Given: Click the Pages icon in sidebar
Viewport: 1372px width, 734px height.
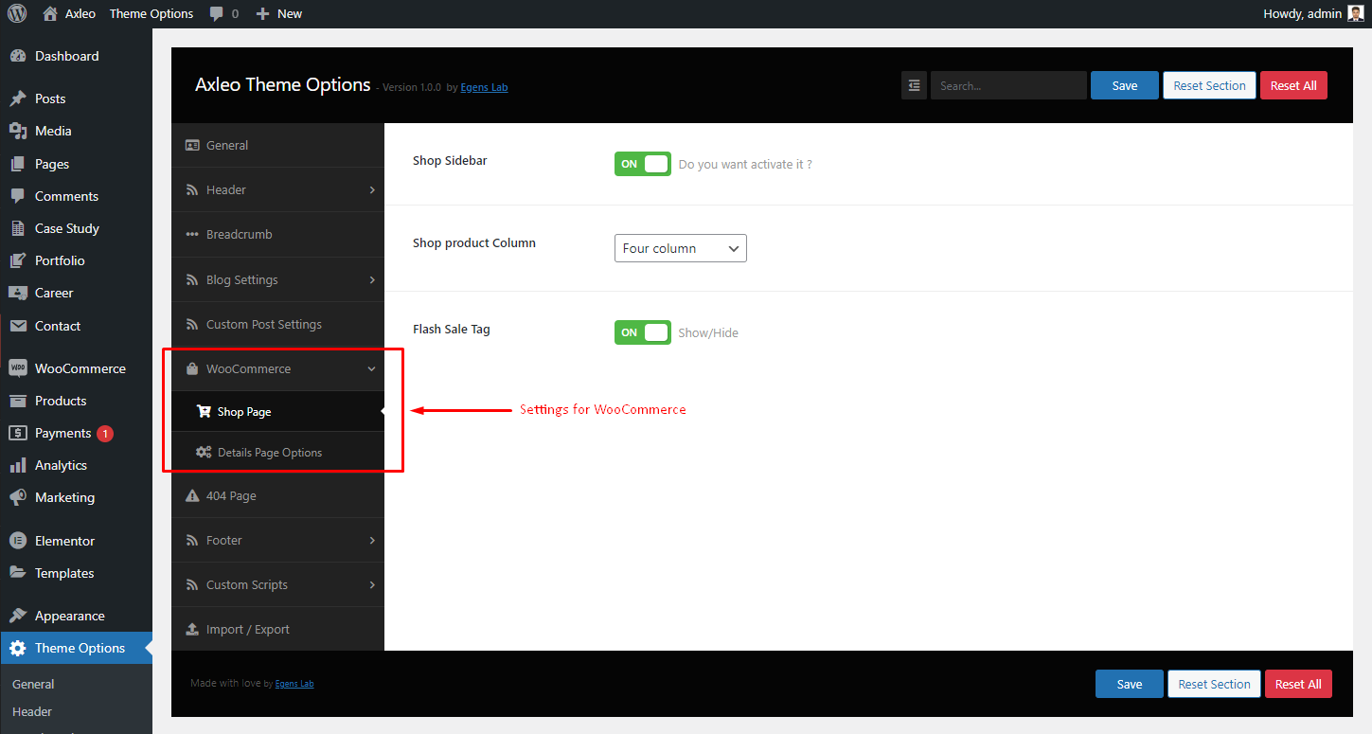Looking at the screenshot, I should point(18,164).
